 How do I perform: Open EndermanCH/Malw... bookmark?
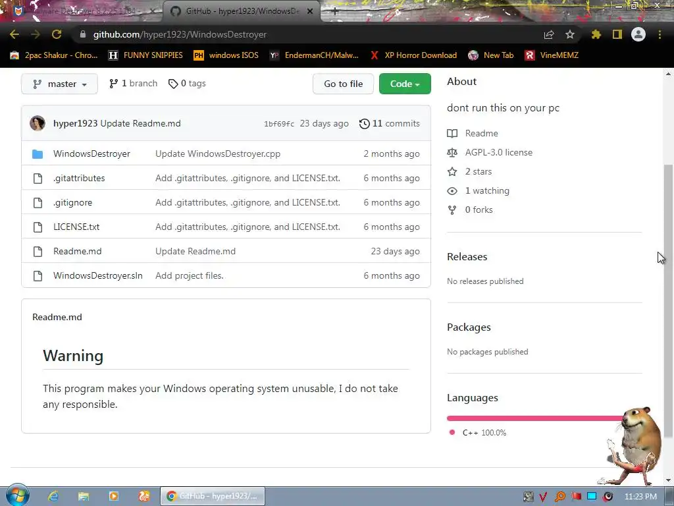coord(314,55)
